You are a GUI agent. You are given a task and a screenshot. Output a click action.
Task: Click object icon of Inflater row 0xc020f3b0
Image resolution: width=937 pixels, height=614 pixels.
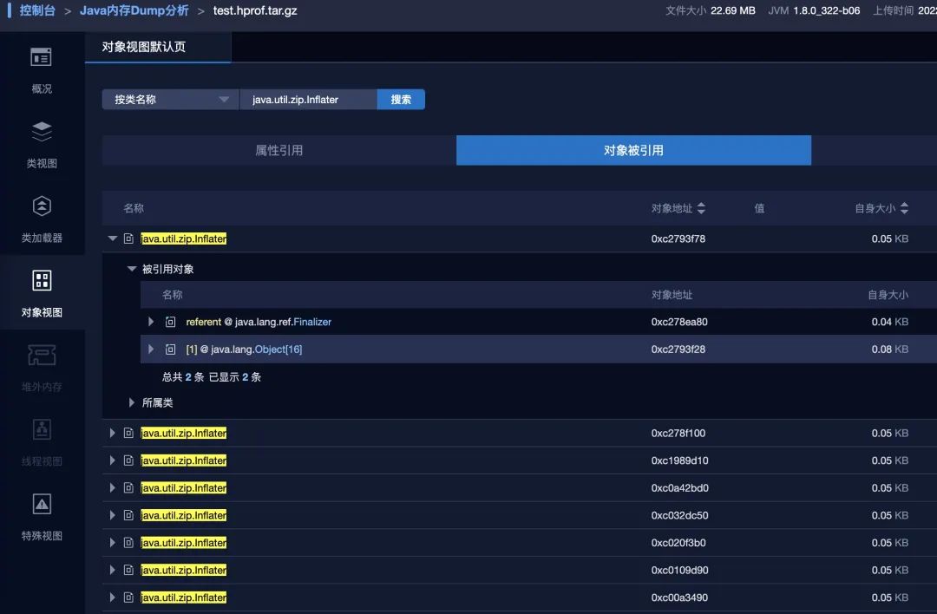click(x=128, y=543)
